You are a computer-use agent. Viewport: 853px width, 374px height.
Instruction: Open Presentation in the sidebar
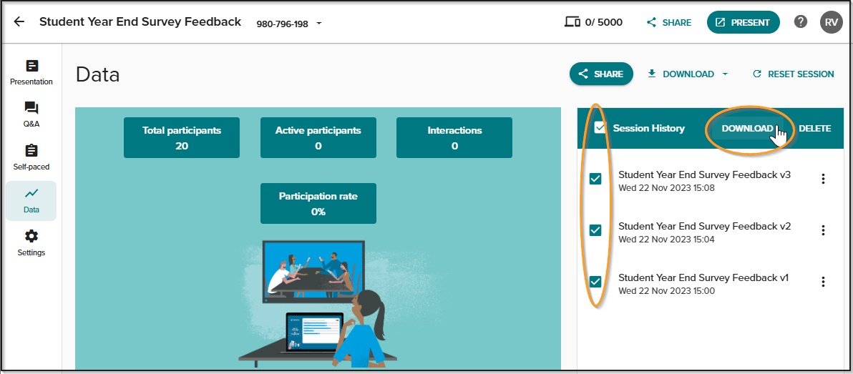pos(31,73)
